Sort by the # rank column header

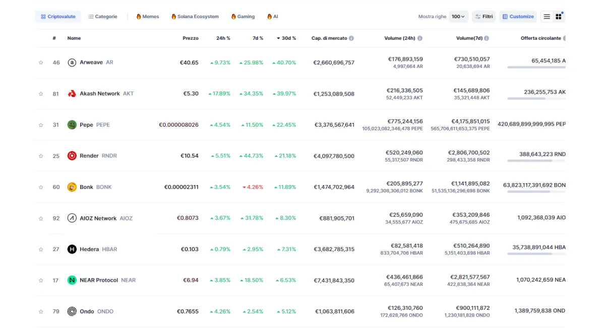coord(54,38)
